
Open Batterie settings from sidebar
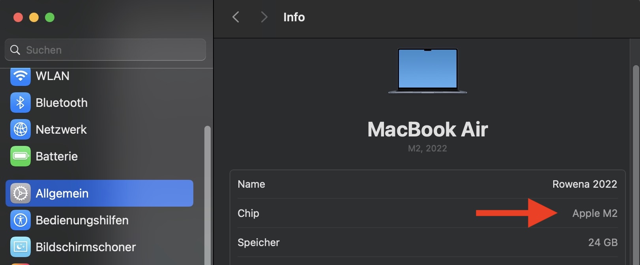click(x=56, y=156)
